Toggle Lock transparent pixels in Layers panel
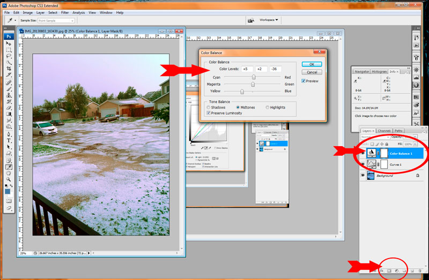429x280 pixels. click(372, 144)
